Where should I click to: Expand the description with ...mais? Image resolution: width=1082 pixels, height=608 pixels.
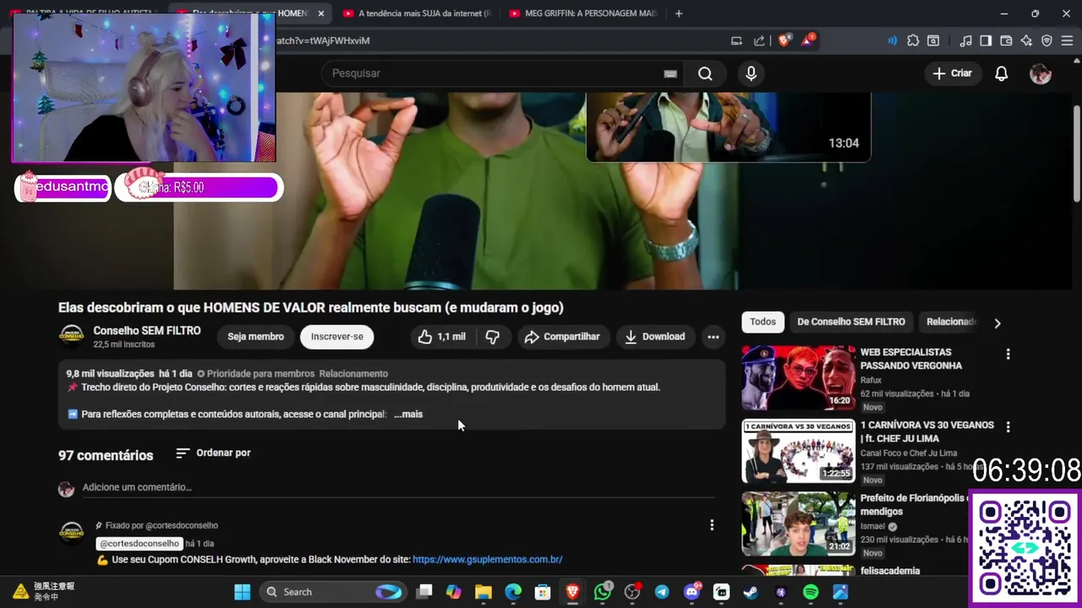pos(408,415)
